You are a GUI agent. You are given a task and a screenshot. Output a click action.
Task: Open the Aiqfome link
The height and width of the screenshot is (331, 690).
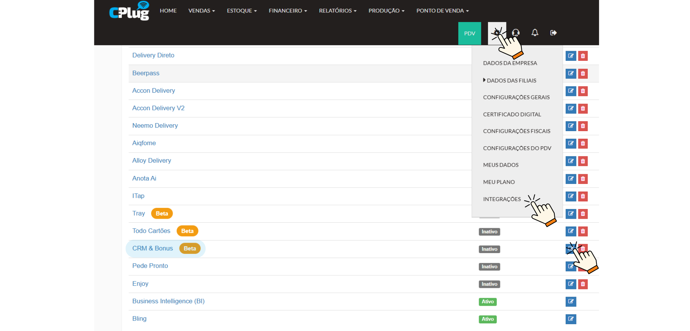(144, 143)
